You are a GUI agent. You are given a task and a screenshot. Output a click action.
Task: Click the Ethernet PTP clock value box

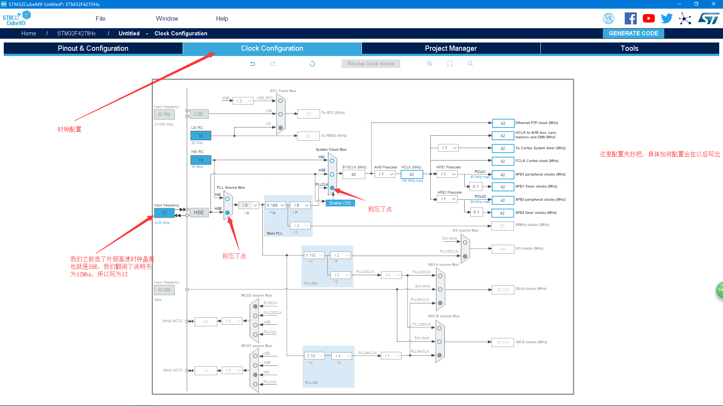503,123
